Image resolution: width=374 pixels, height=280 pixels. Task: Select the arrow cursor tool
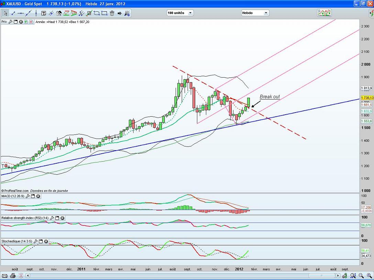[5, 13]
